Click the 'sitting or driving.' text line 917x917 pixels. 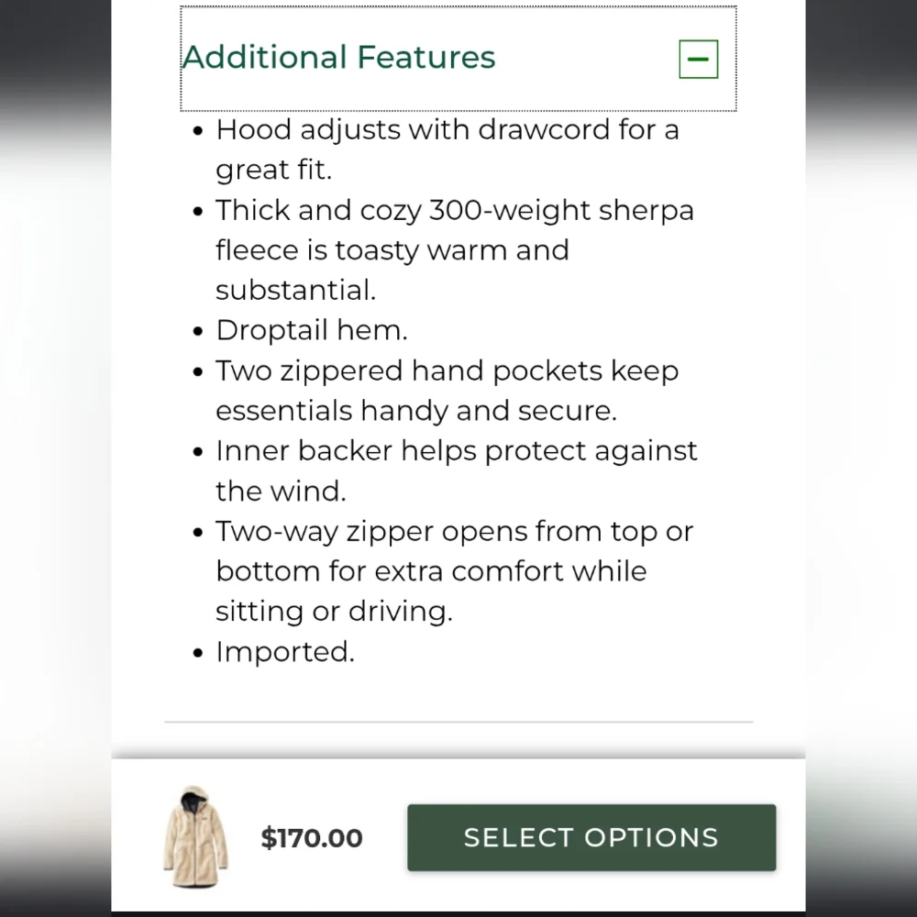pos(334,612)
